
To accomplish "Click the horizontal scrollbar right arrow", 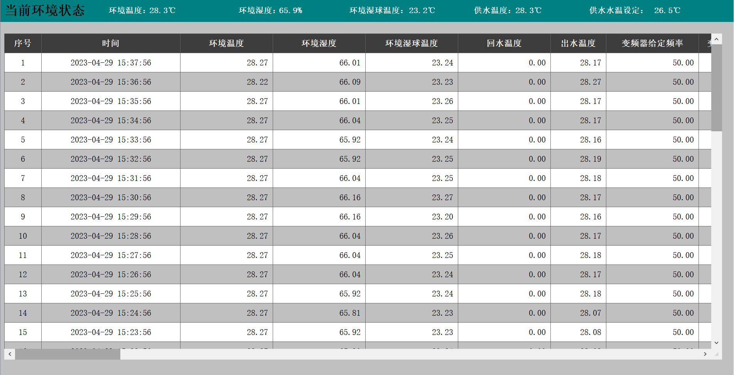I will 705,354.
